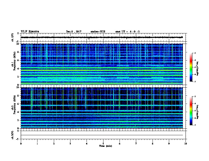Image resolution: width=209 pixels, height=161 pixels.
Task: Click the "ch.3(V)" waveform axis label
Action: click(x=12, y=135)
